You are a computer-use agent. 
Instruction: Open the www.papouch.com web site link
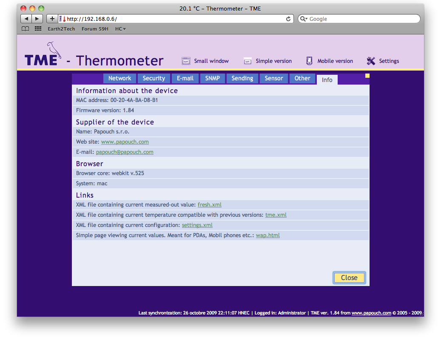[x=125, y=142]
